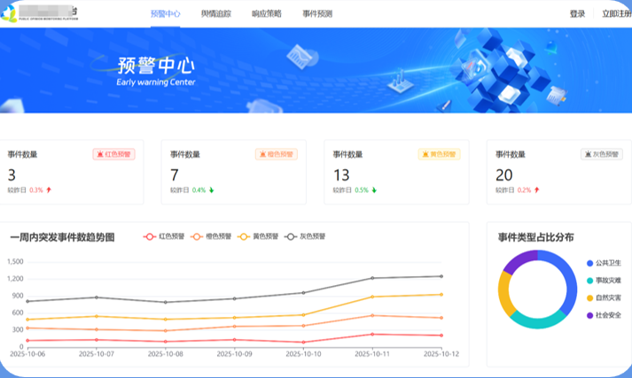Viewport: 632px width, 378px height.
Task: Click the 灰色预警 badge
Action: 602,154
